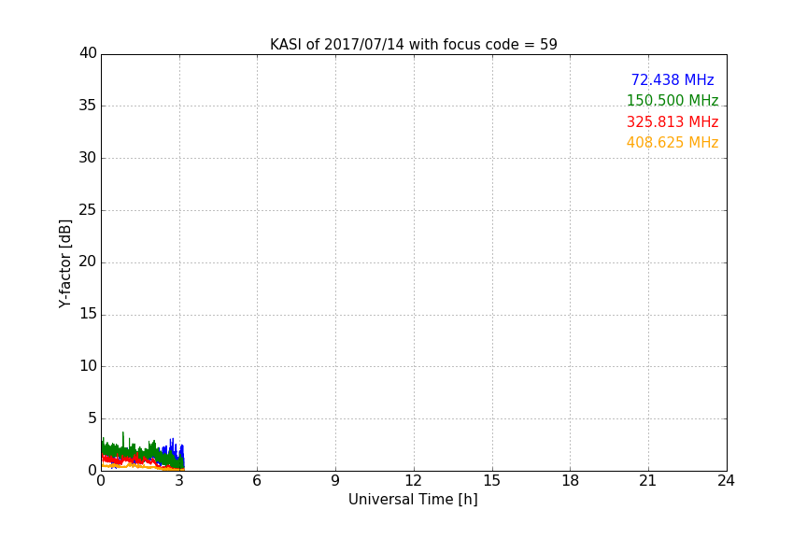This screenshot has width=807, height=538.
Task: Click the y-axis tick label 25
Action: tap(88, 209)
